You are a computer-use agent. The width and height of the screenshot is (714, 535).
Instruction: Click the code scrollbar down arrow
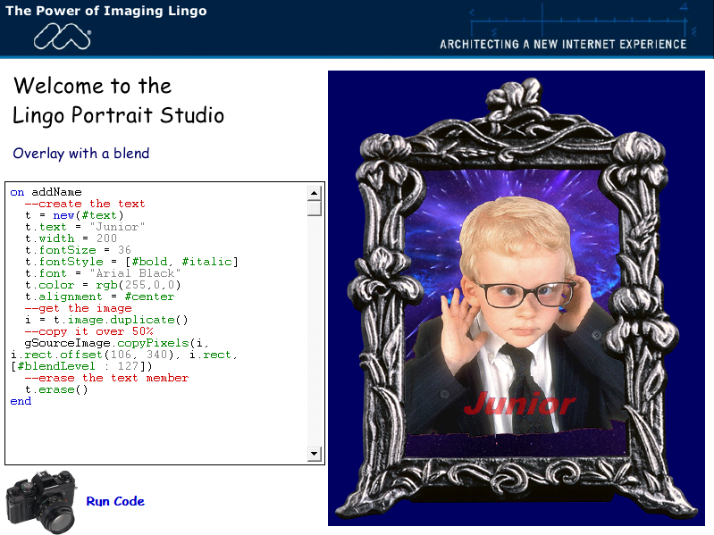pyautogui.click(x=315, y=454)
